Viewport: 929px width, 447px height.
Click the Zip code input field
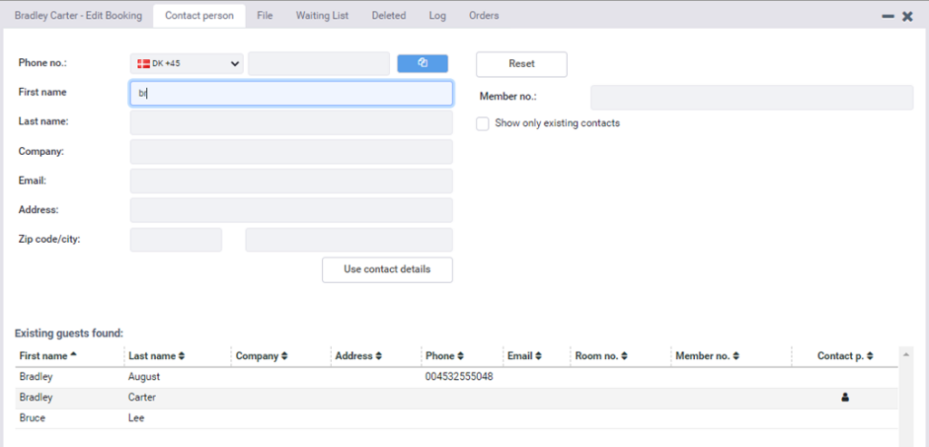click(176, 239)
